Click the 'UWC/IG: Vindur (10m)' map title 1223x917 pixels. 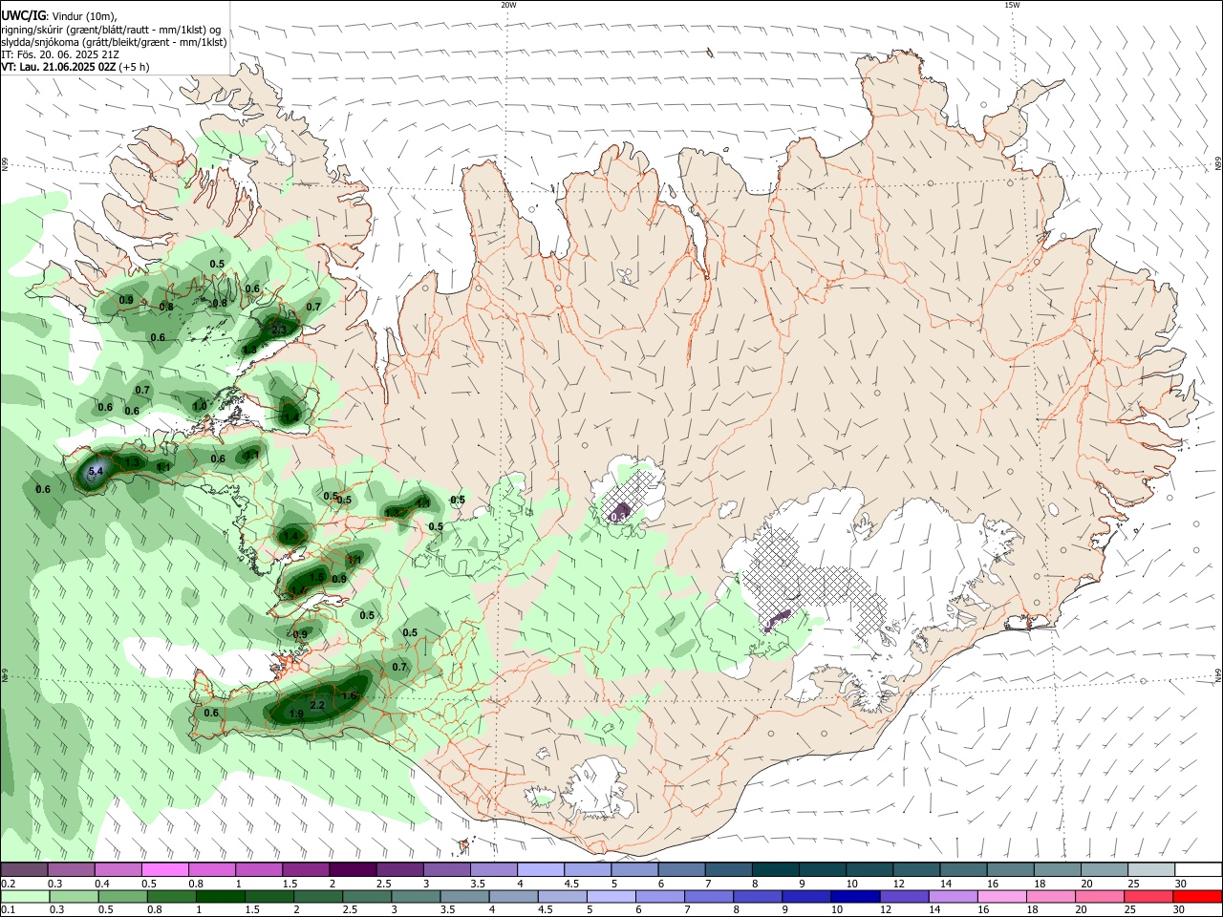click(x=58, y=16)
